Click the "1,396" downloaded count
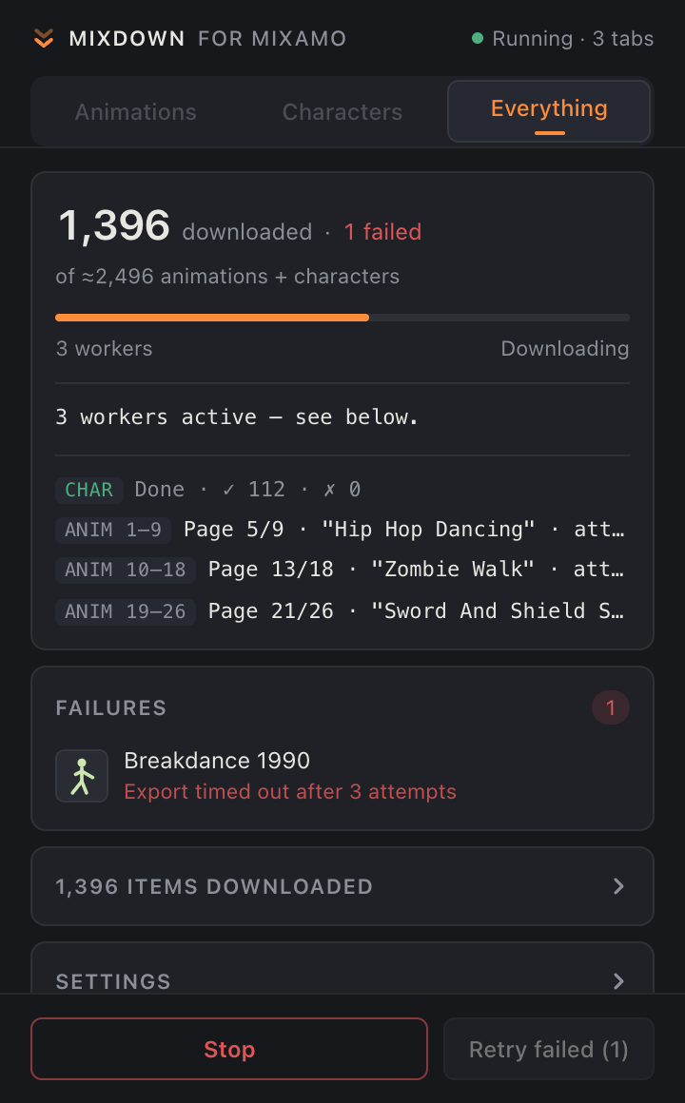Image resolution: width=685 pixels, height=1103 pixels. (x=114, y=225)
